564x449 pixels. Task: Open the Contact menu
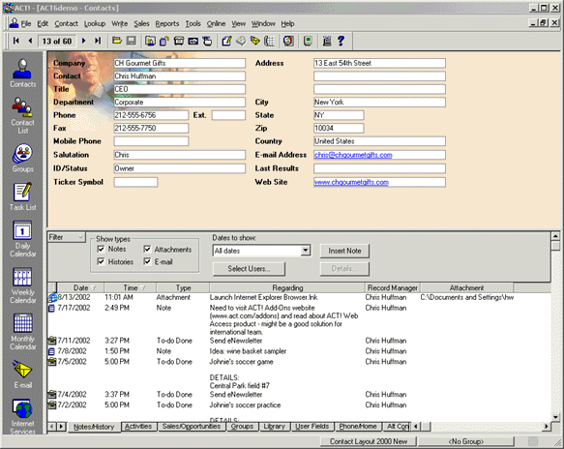tap(66, 24)
